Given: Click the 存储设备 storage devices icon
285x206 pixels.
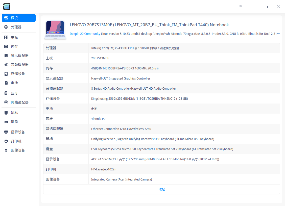Looking at the screenshot, I should pos(6,73).
